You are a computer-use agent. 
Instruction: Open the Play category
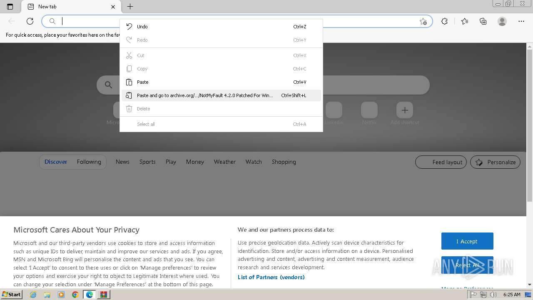(x=171, y=162)
